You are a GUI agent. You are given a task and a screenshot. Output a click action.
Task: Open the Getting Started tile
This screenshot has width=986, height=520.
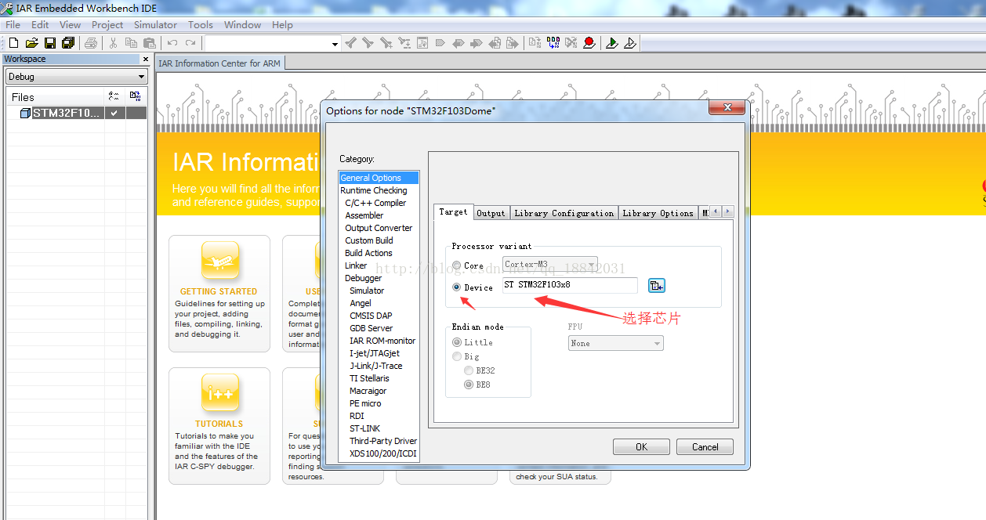pos(219,294)
